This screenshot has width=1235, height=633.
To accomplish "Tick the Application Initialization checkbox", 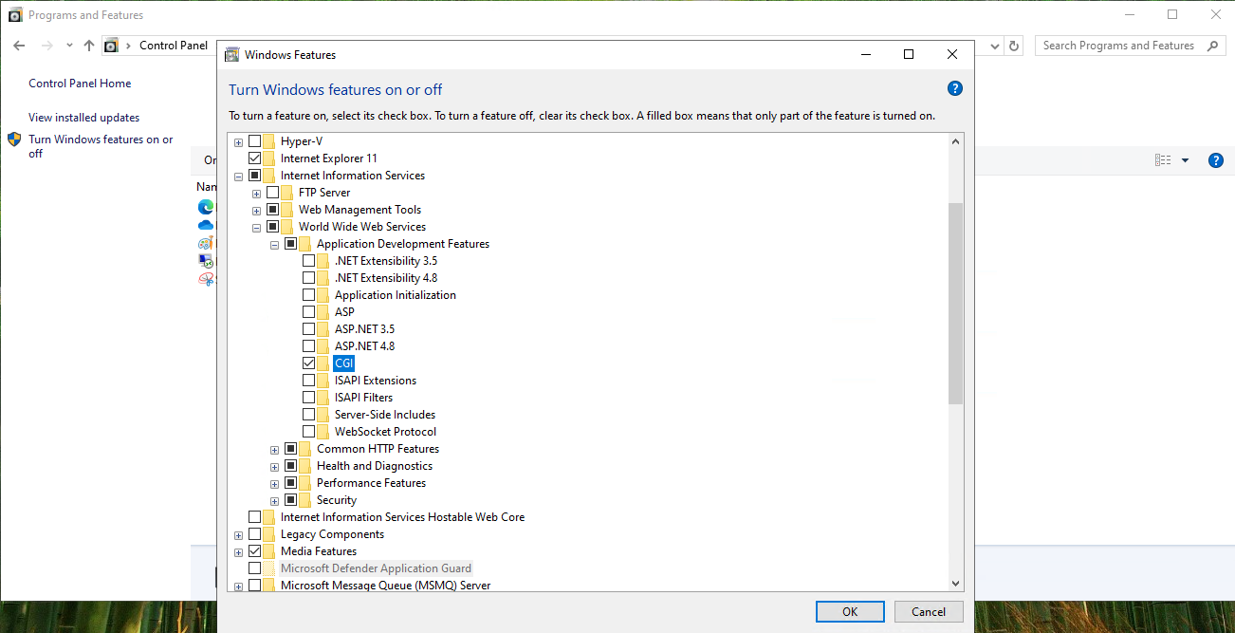I will 308,295.
